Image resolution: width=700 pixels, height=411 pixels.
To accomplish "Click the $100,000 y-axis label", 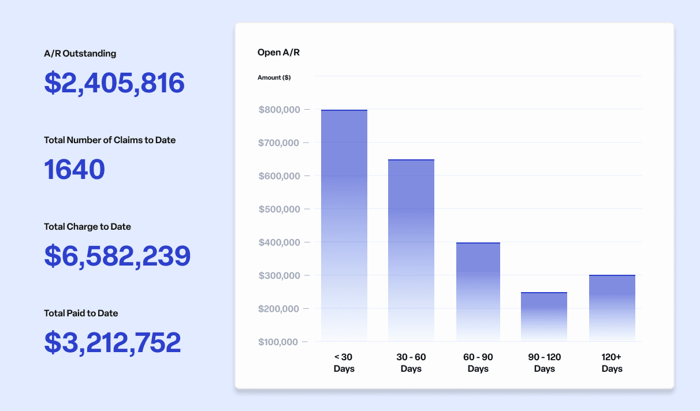I will (278, 342).
